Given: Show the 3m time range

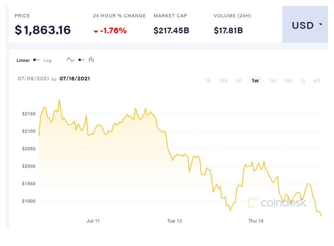Looking at the screenshot, I should (x=288, y=81).
